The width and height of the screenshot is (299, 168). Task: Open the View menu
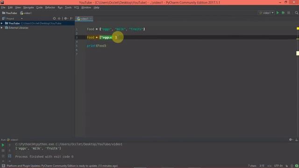point(18,7)
